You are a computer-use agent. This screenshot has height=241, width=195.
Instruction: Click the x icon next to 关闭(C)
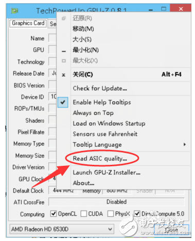tap(63, 75)
